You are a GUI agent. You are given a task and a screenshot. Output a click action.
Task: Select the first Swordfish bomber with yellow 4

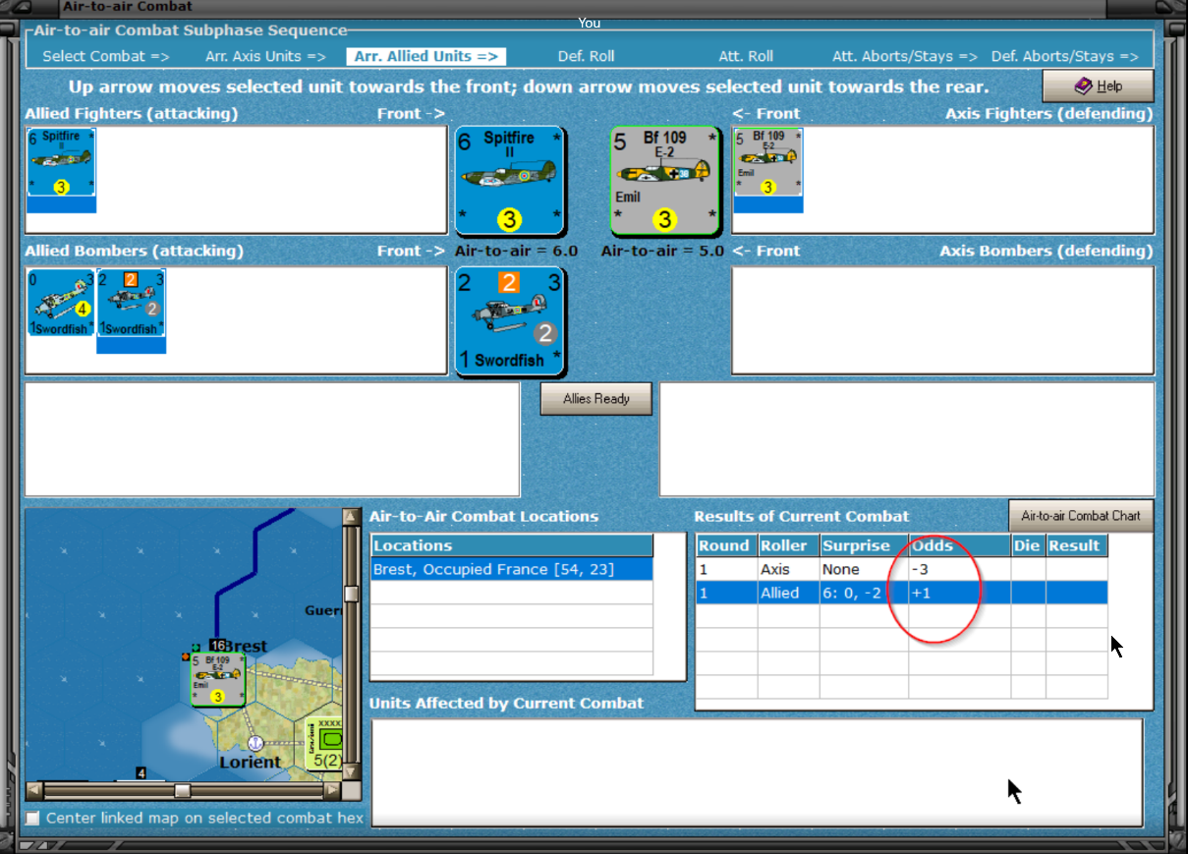(x=61, y=304)
